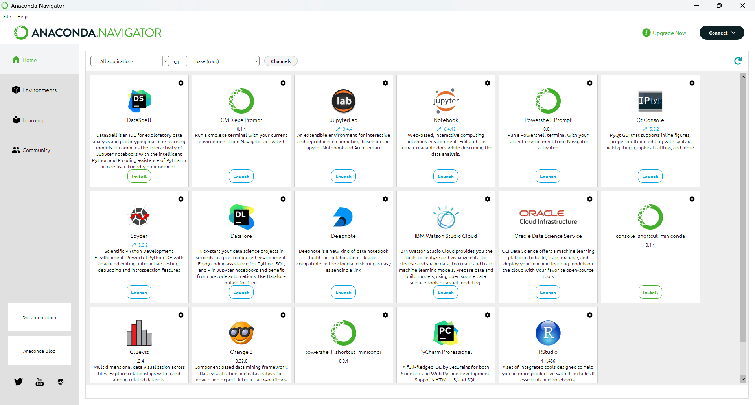Launch Spyder

click(x=139, y=293)
